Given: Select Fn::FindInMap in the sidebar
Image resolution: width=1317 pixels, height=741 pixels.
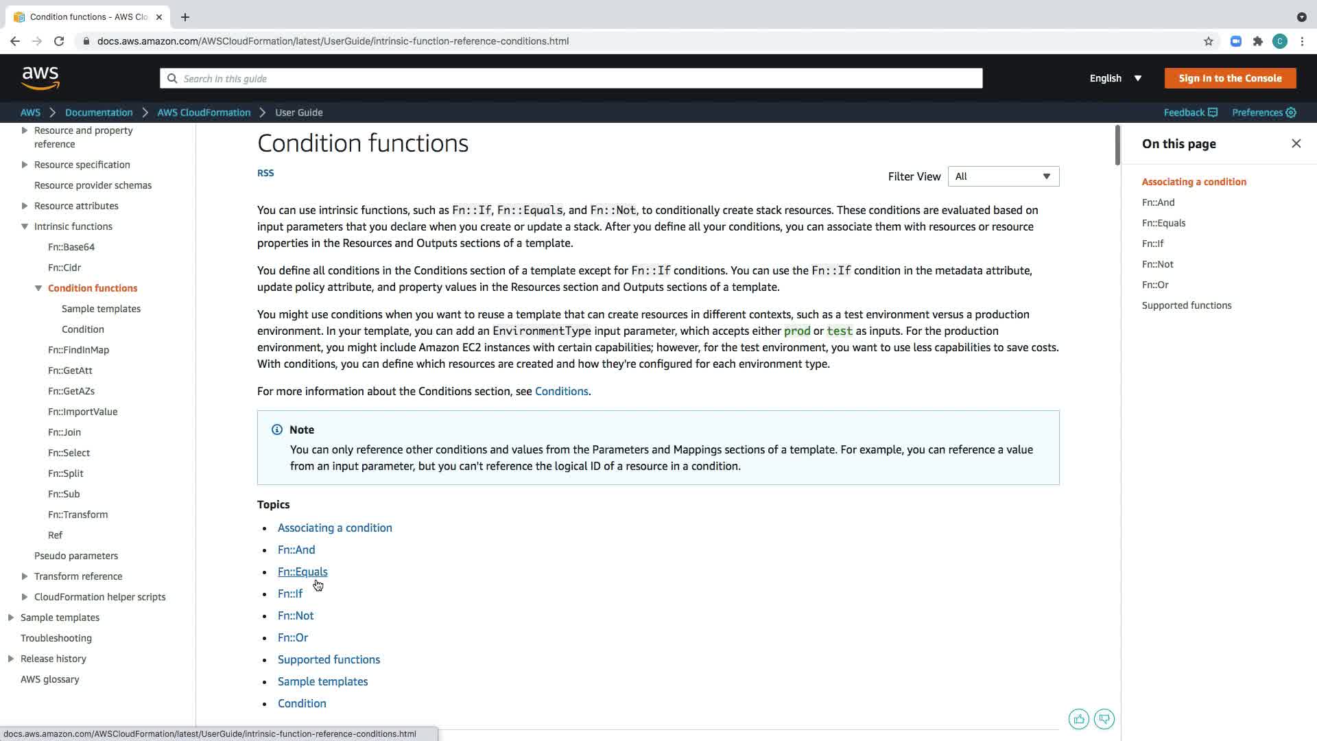Looking at the screenshot, I should (x=78, y=350).
